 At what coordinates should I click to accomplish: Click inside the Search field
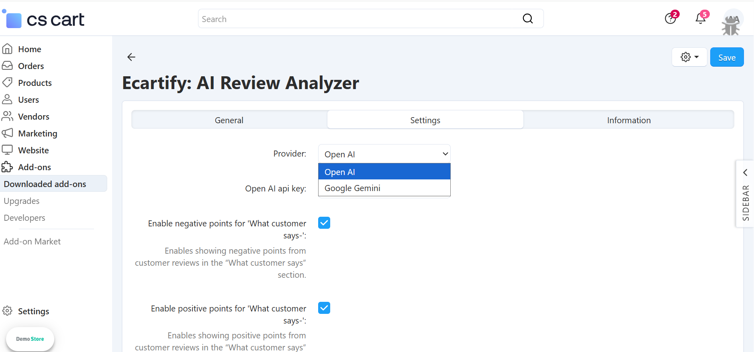tap(358, 19)
